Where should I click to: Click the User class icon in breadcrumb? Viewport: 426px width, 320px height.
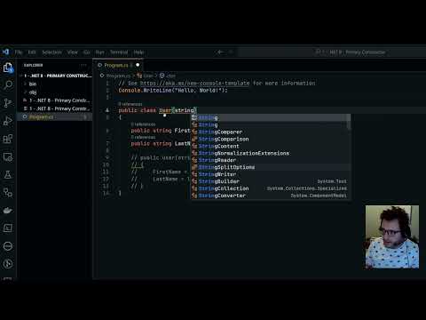click(x=139, y=76)
